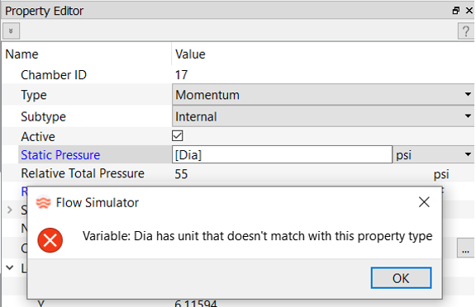The height and width of the screenshot is (307, 476).
Task: Click the Static Pressure input field
Action: point(282,154)
